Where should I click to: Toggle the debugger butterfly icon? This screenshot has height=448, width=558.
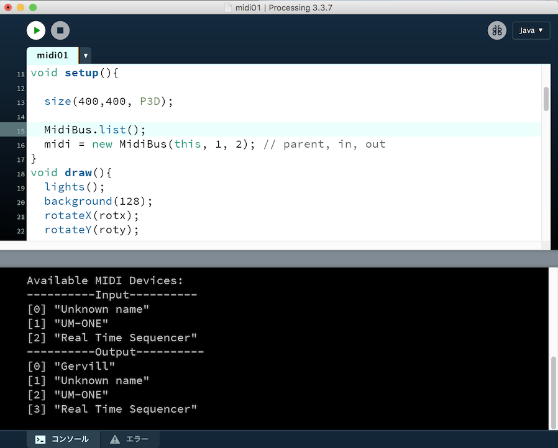click(496, 30)
